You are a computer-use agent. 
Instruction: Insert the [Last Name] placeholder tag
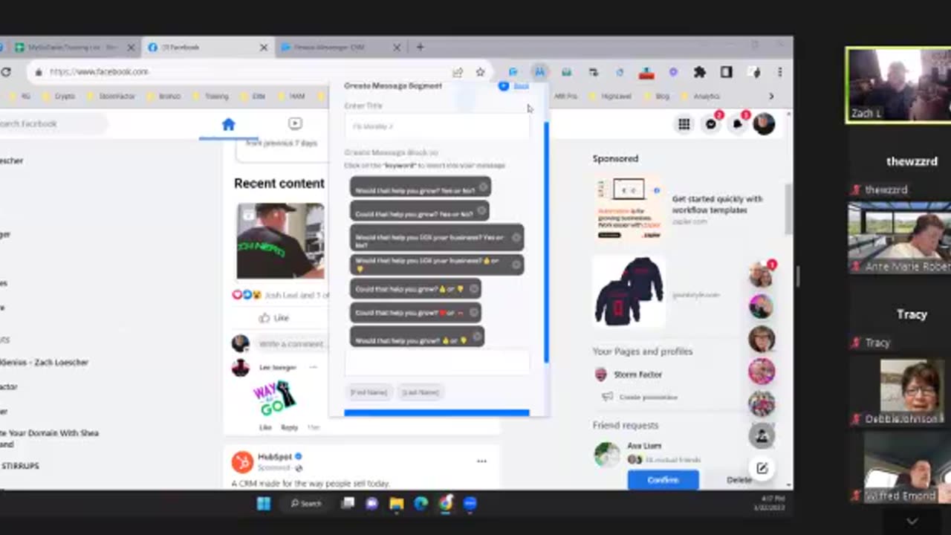click(x=421, y=392)
